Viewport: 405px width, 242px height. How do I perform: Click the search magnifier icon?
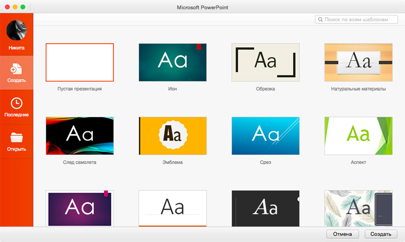tap(320, 20)
